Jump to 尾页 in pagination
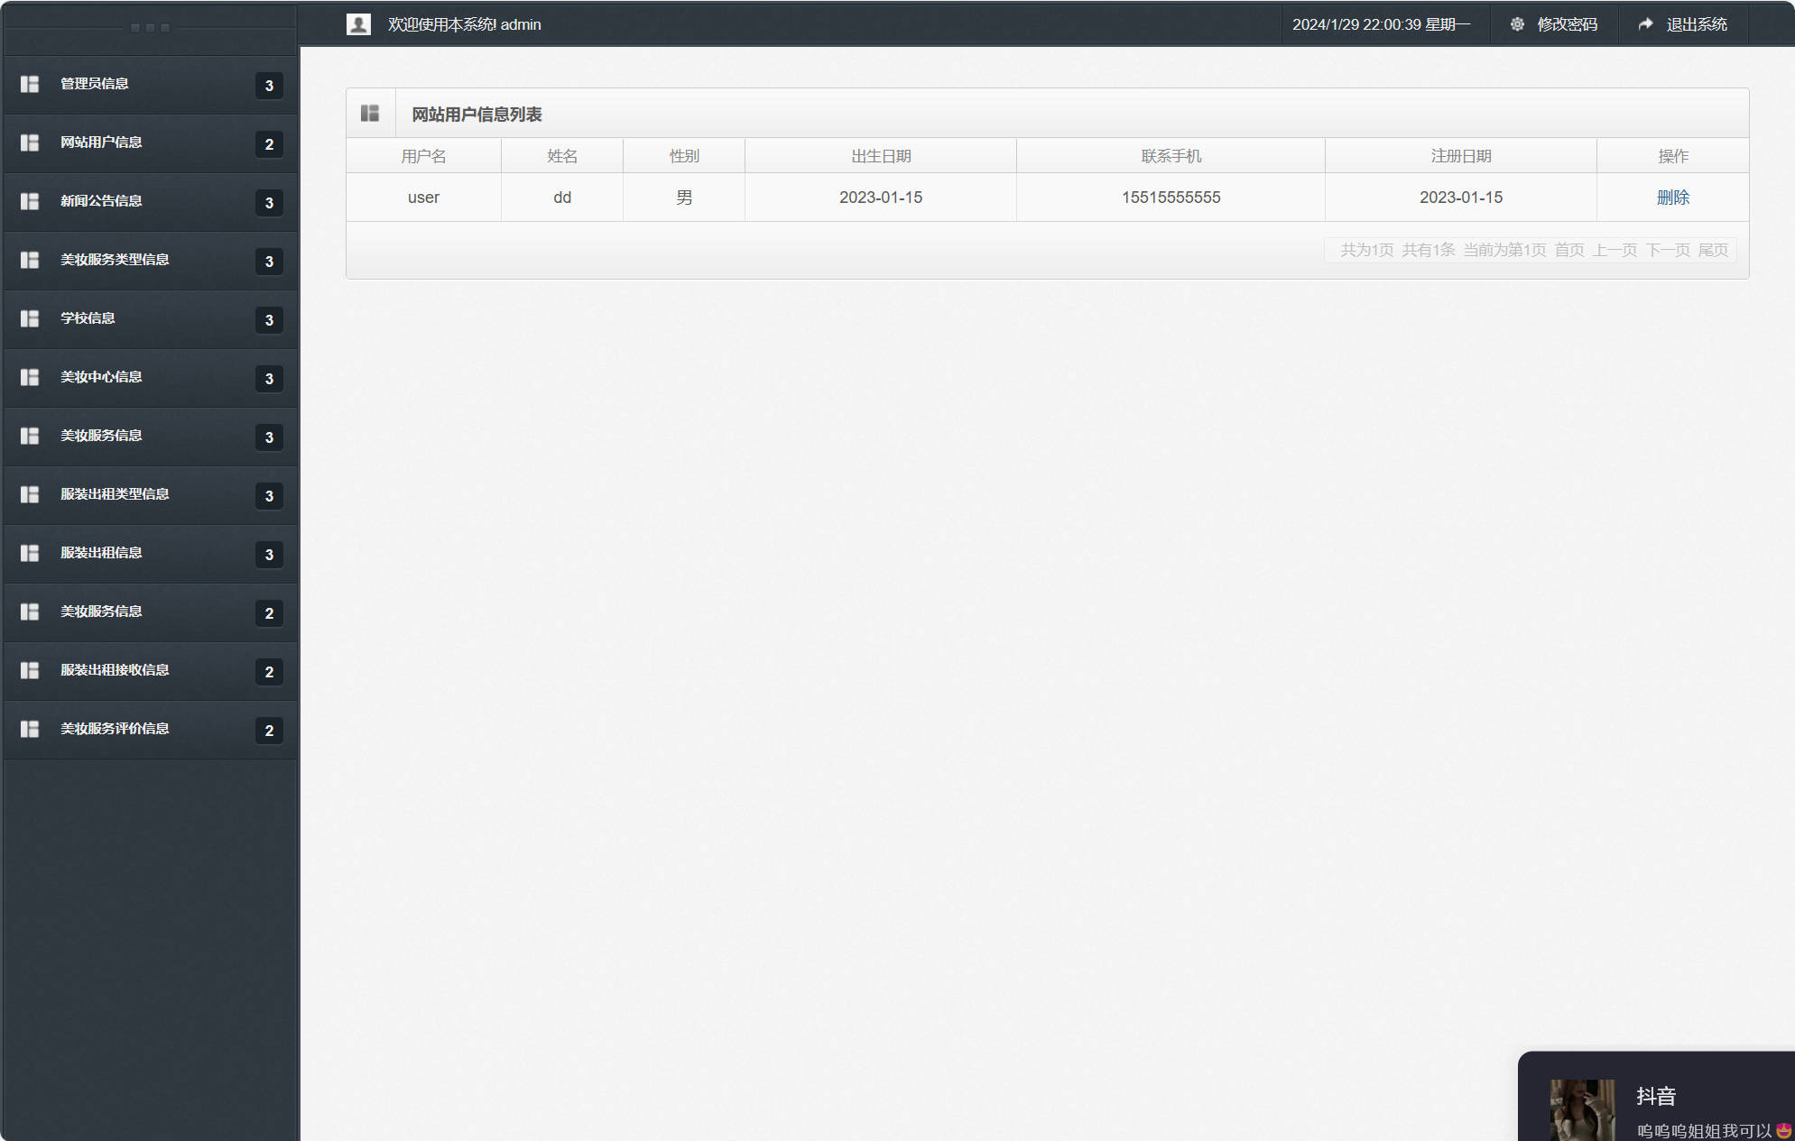The image size is (1795, 1141). coord(1713,250)
